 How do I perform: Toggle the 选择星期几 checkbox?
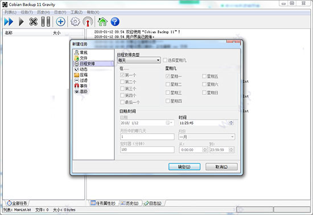[165, 60]
